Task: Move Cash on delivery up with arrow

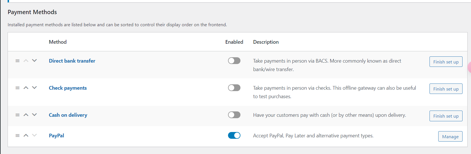Action: [26, 115]
